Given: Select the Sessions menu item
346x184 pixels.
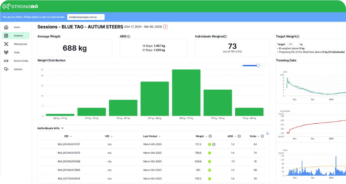Looking at the screenshot, I should [x=18, y=35].
